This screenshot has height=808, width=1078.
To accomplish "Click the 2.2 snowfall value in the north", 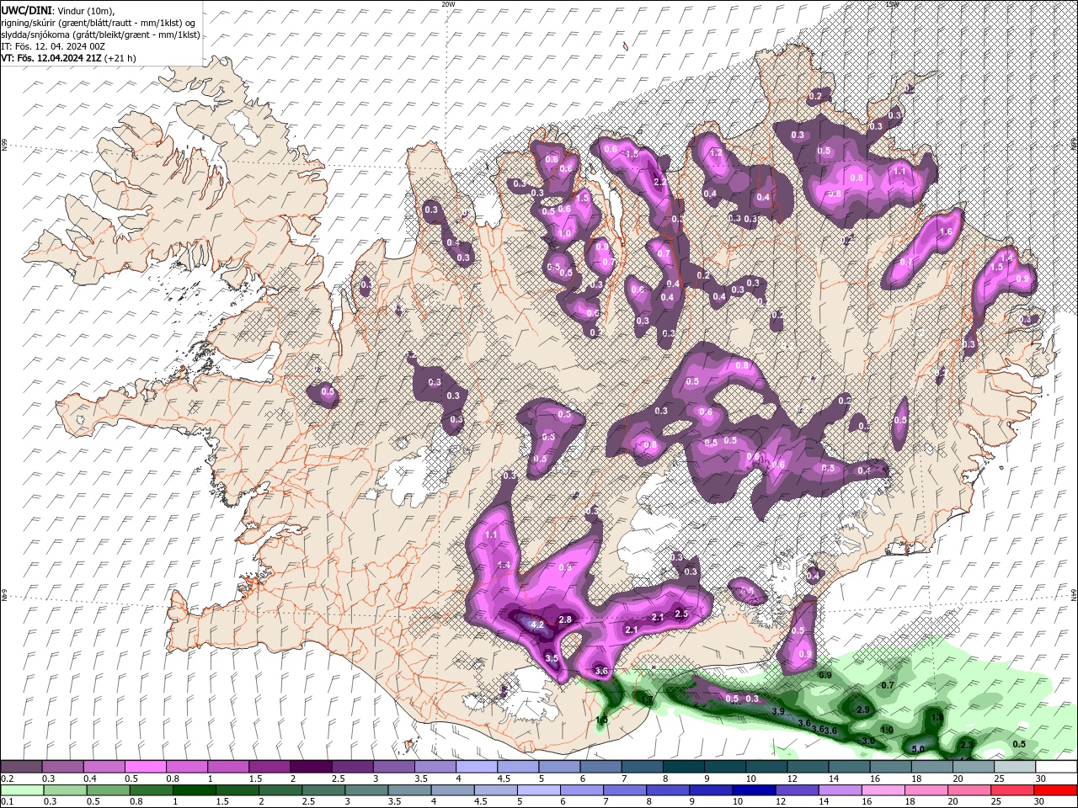I will click(x=660, y=181).
